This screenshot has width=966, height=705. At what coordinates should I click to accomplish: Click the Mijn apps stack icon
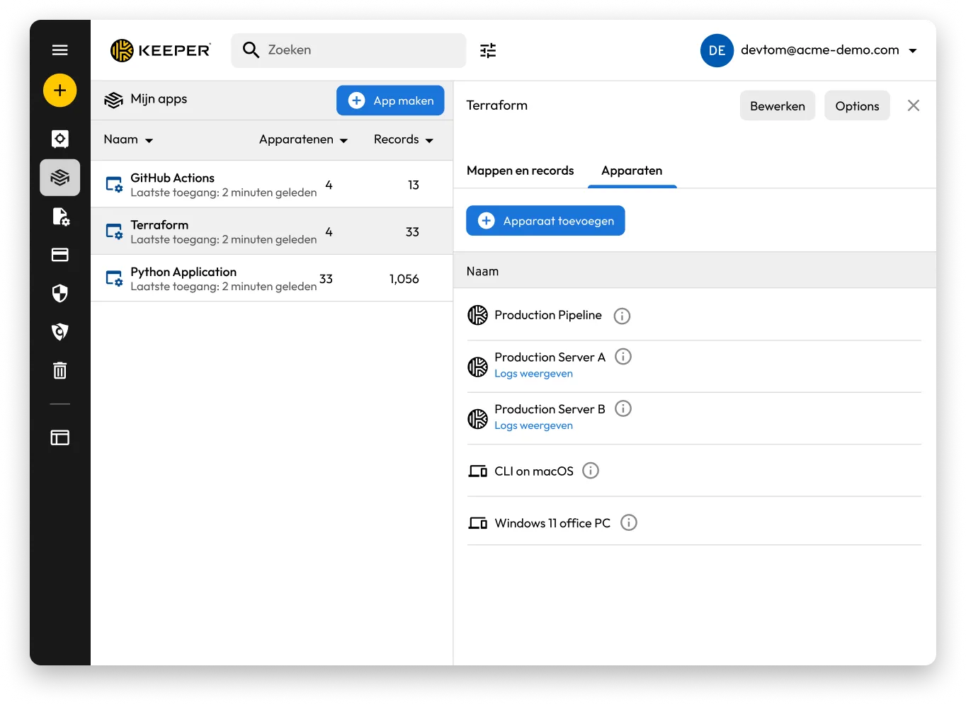[x=113, y=101]
